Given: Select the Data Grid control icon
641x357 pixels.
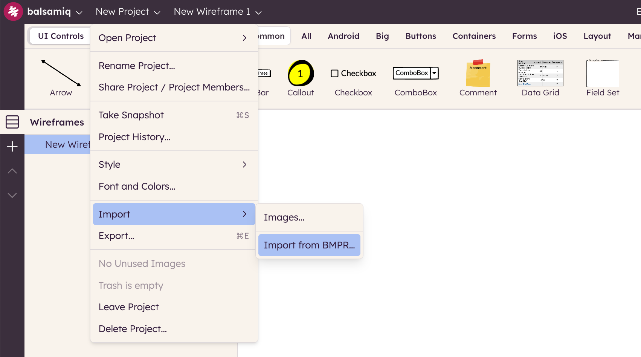Looking at the screenshot, I should pos(540,73).
